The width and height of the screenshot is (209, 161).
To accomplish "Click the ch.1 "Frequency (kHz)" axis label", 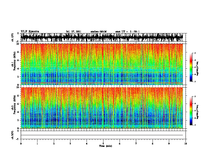I will [15, 61].
